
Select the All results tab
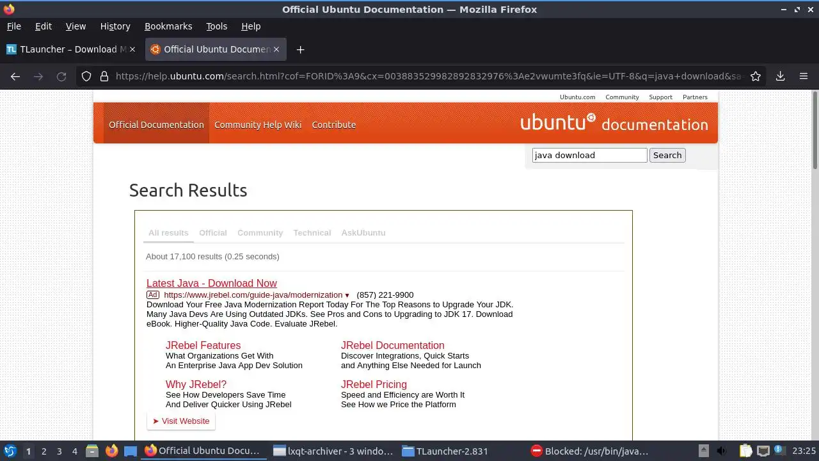(168, 232)
